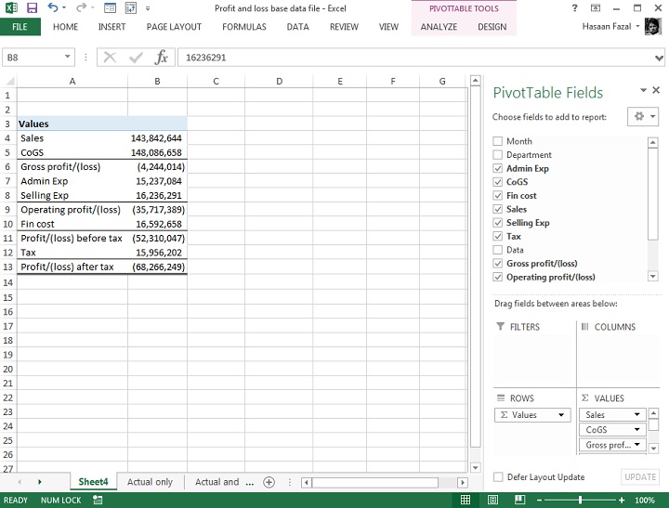The height and width of the screenshot is (508, 669).
Task: Open the FILE tab
Action: [20, 27]
